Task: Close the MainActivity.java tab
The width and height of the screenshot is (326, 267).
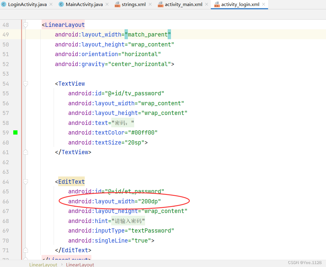Action: click(x=107, y=4)
